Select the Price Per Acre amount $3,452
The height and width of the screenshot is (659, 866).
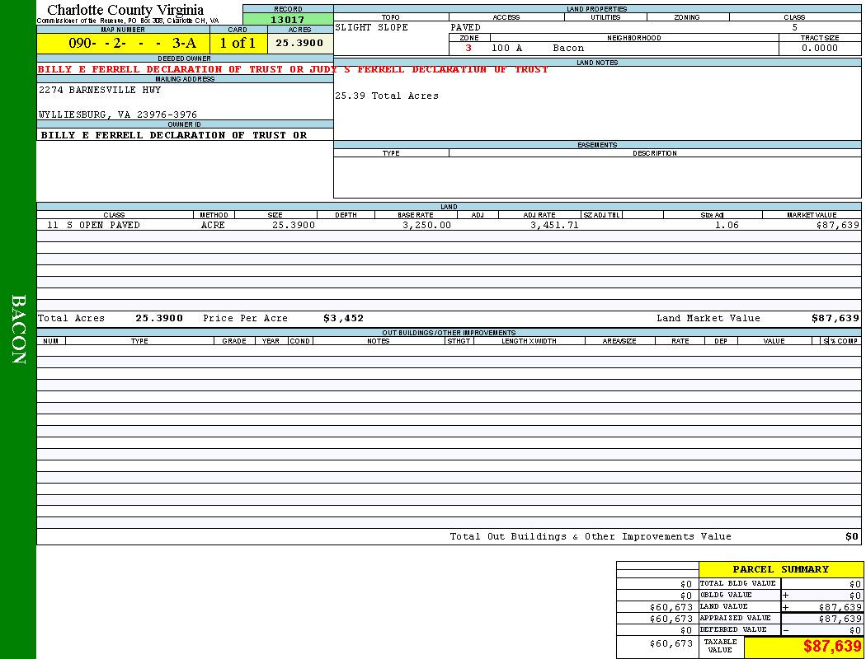click(343, 318)
